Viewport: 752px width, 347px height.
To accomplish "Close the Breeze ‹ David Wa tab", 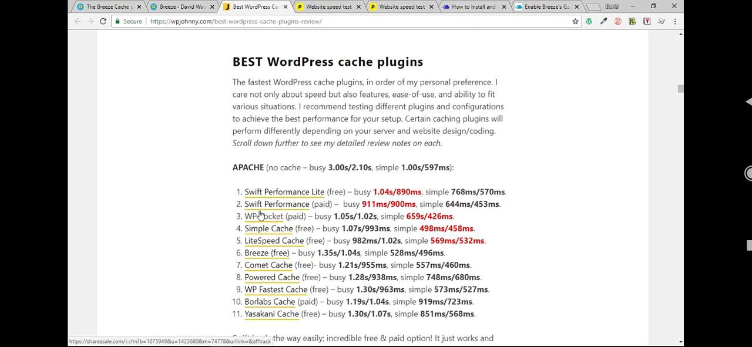I will pyautogui.click(x=212, y=7).
